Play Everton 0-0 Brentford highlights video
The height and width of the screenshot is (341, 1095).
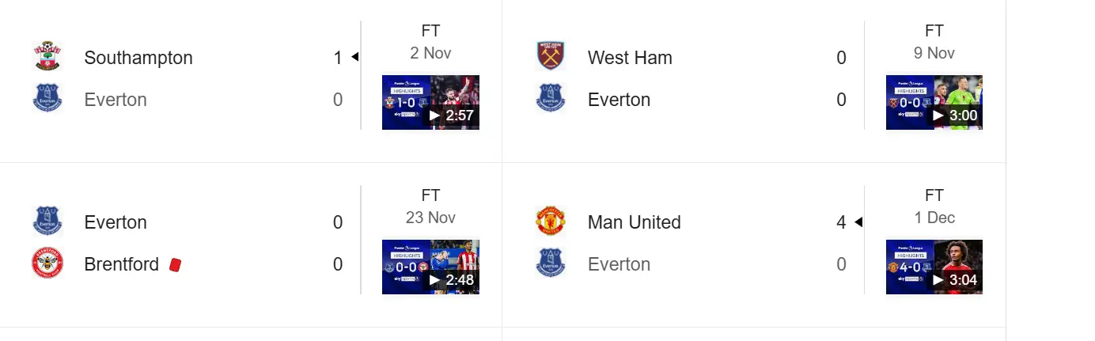[x=430, y=267]
